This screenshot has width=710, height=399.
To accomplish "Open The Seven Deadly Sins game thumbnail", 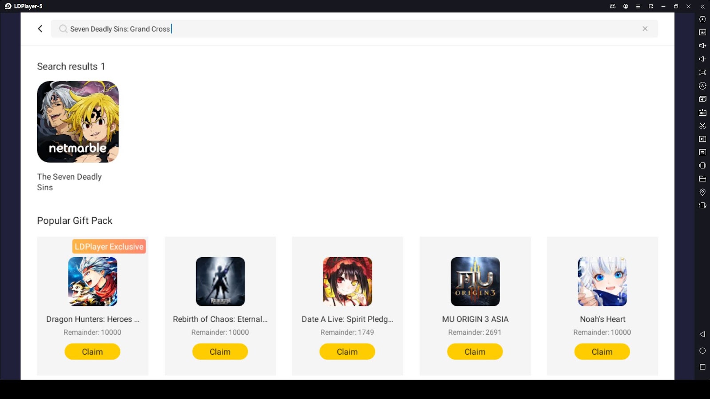I will [78, 121].
